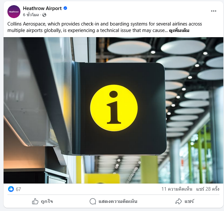Show the 11 ความคิดเห็น comments
This screenshot has height=211, width=224.
[x=177, y=189]
